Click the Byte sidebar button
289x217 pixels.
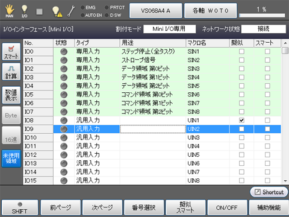[11, 115]
